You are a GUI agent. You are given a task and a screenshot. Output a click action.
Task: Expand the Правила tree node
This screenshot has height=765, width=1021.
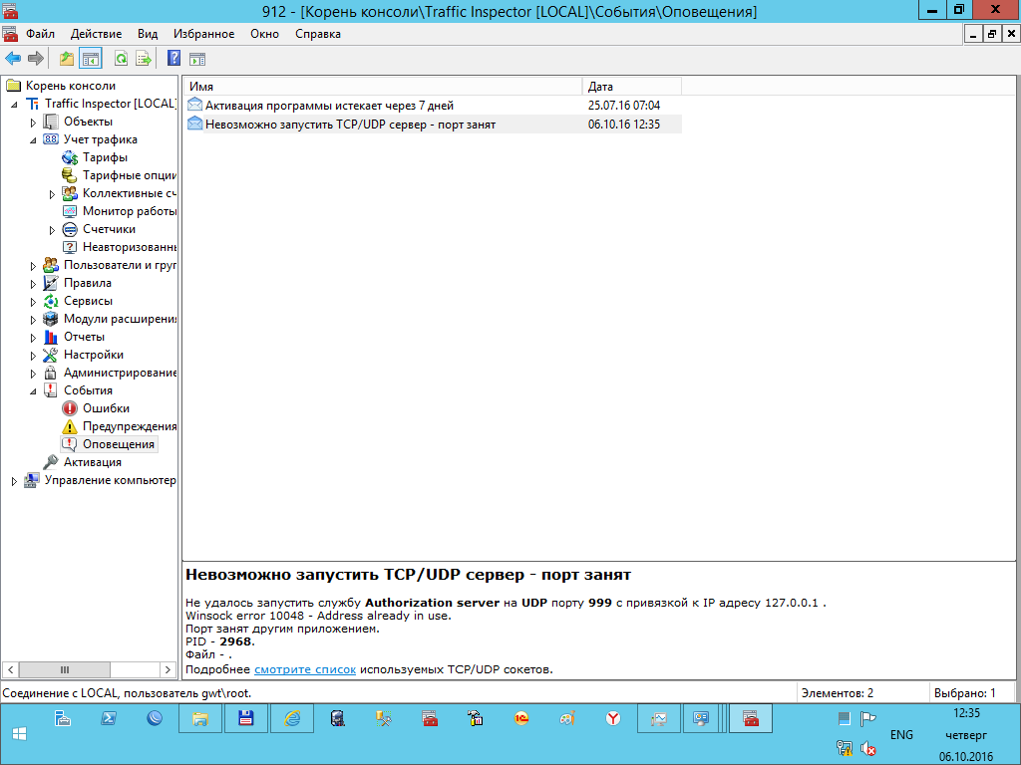pos(33,284)
